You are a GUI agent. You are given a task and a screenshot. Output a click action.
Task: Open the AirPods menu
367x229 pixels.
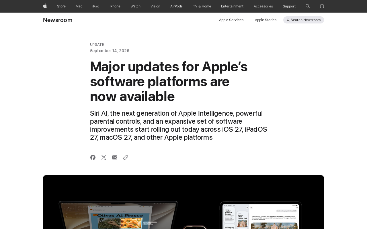[x=176, y=6]
